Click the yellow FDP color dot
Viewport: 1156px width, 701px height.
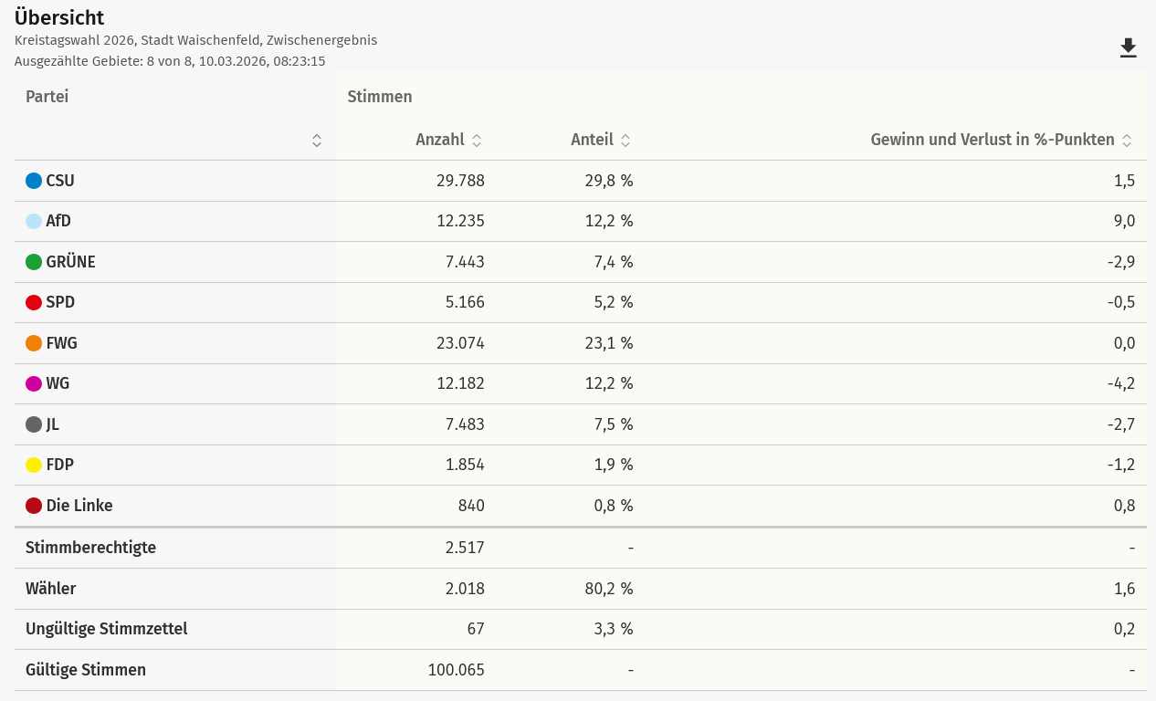pyautogui.click(x=34, y=465)
